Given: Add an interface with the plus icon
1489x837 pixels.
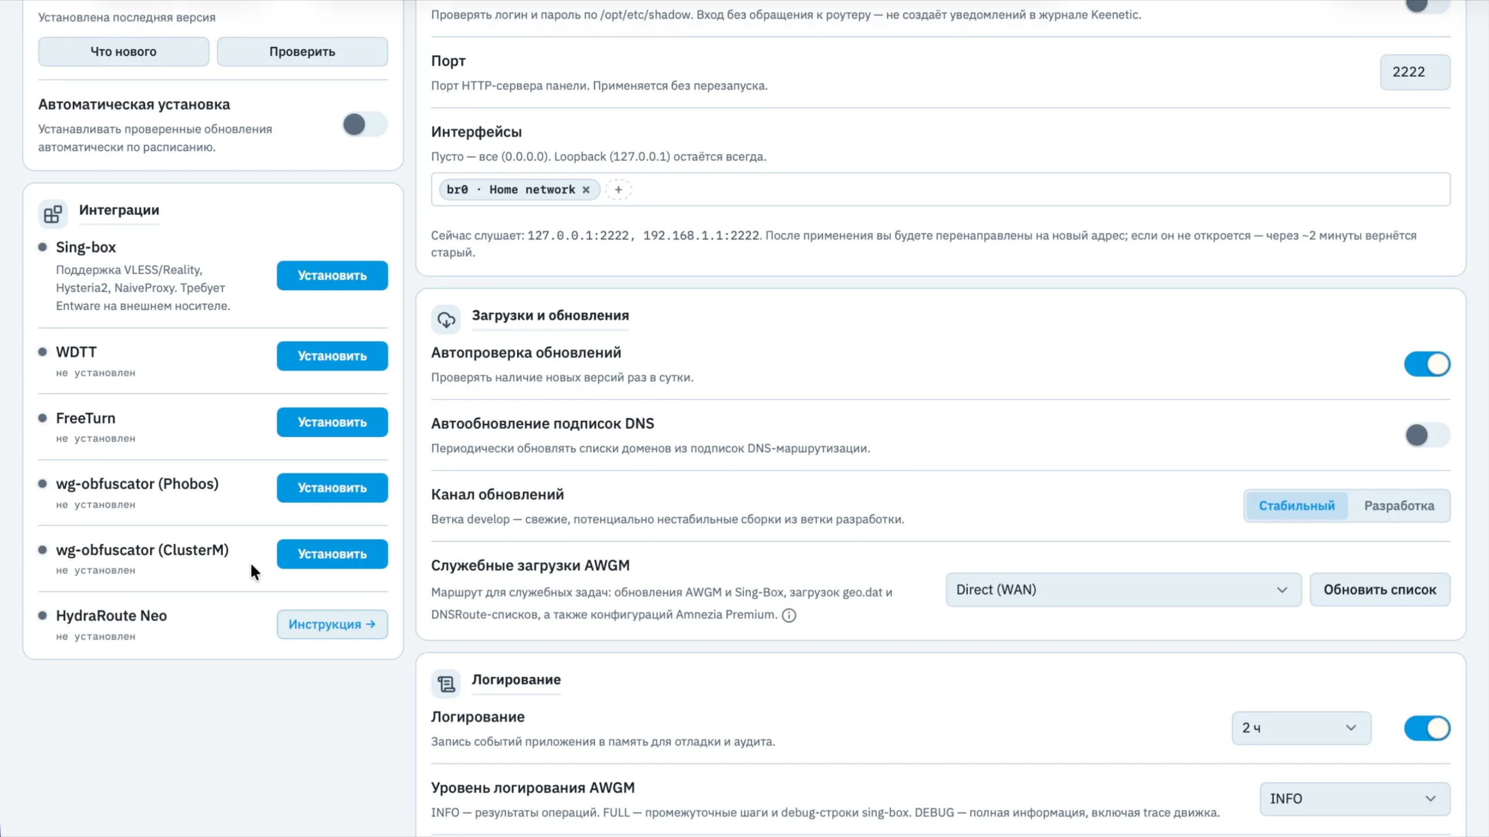Looking at the screenshot, I should click(x=618, y=189).
